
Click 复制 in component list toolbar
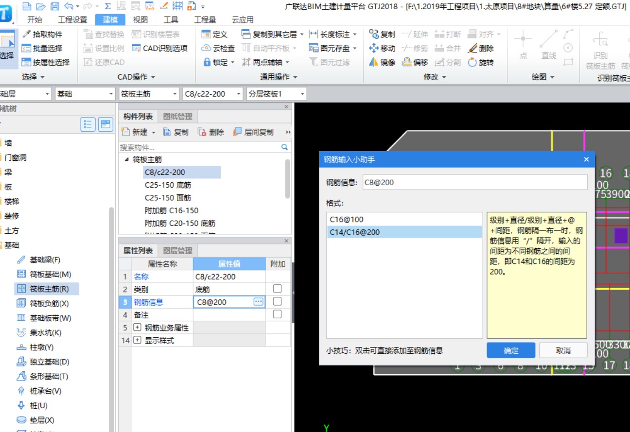pyautogui.click(x=175, y=132)
